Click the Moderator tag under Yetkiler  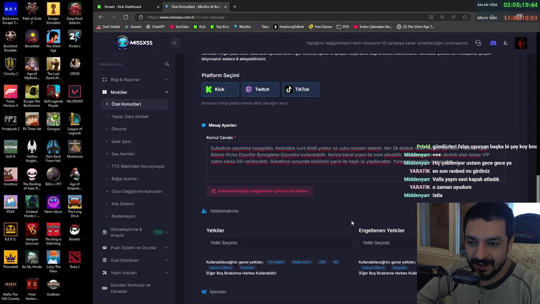click(302, 262)
